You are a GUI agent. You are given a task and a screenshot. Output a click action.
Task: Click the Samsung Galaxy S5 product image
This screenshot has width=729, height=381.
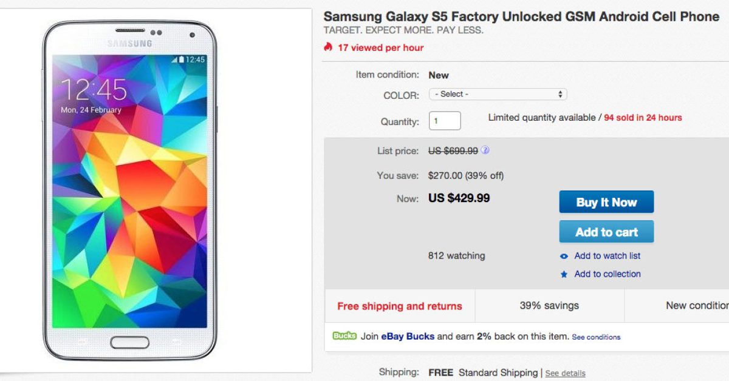129,190
